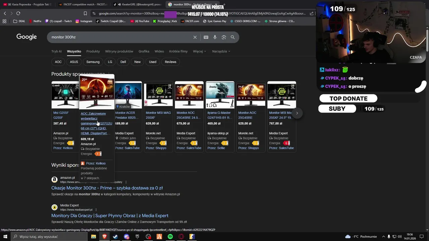The image size is (429, 241).
Task: Open the iiyama G-Master G2471HS-B1 listing
Action: coord(220,115)
